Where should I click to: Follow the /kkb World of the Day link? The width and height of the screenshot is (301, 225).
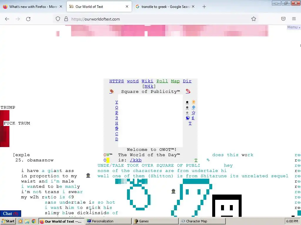pos(136,160)
